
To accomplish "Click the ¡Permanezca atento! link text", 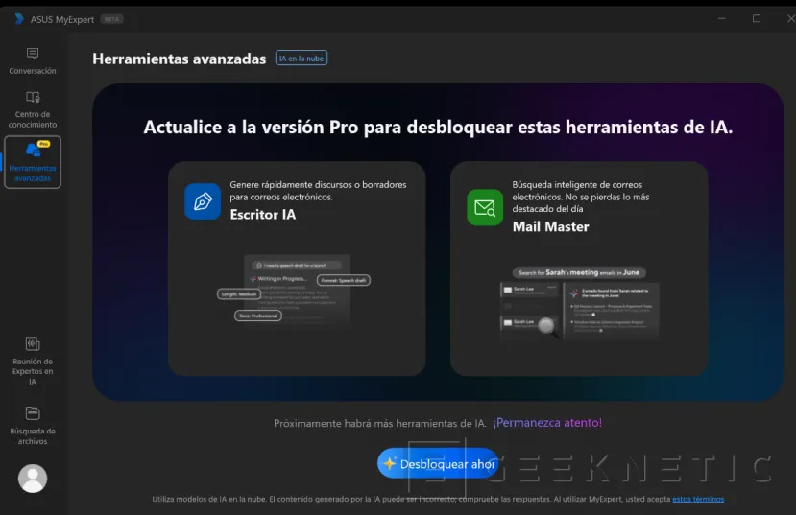I will pos(547,423).
